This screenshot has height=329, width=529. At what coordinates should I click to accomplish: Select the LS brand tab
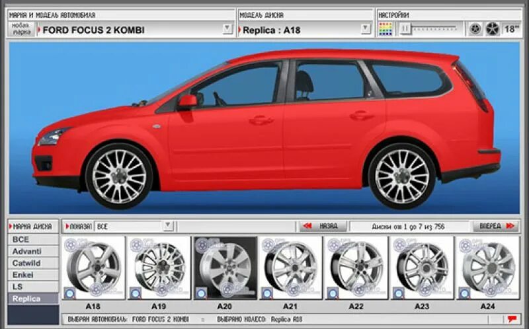[x=33, y=287]
